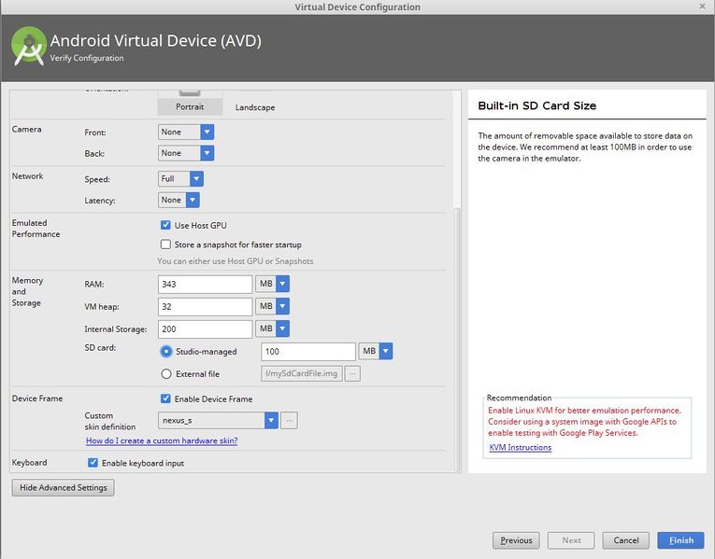This screenshot has height=559, width=715.
Task: Open the nexus_s skin definition dropdown
Action: coord(218,420)
